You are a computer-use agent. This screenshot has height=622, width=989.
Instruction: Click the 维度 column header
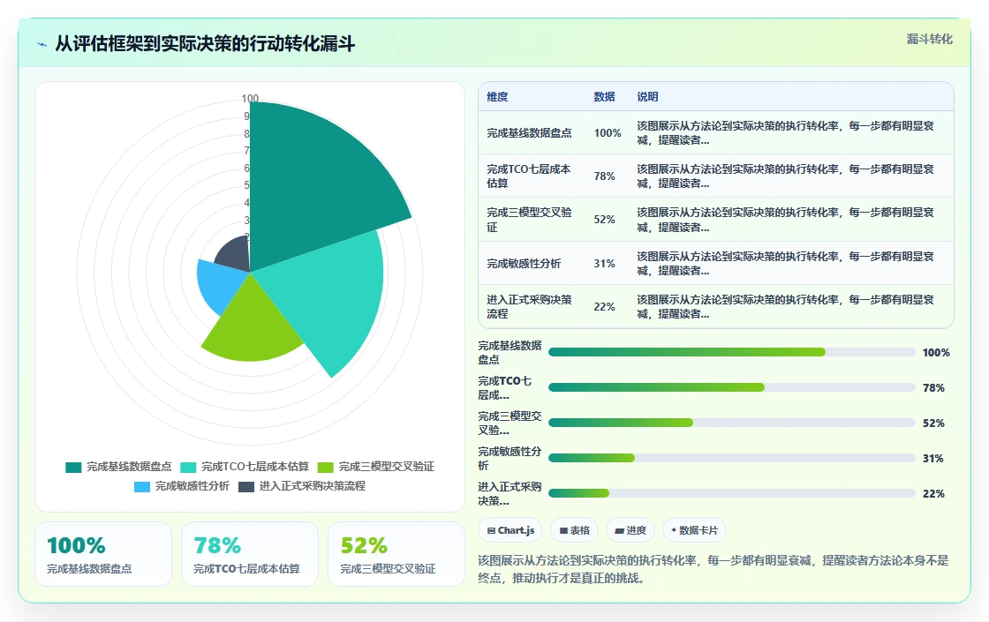pyautogui.click(x=497, y=96)
